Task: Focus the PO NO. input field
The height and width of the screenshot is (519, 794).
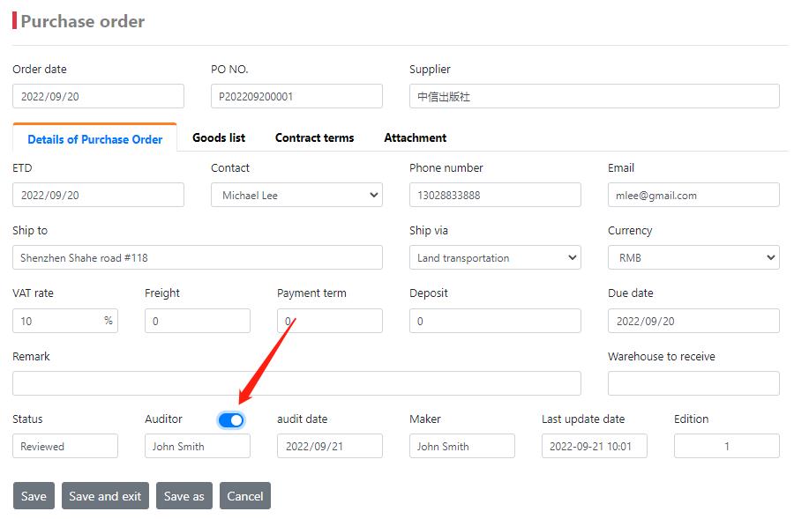Action: tap(296, 96)
